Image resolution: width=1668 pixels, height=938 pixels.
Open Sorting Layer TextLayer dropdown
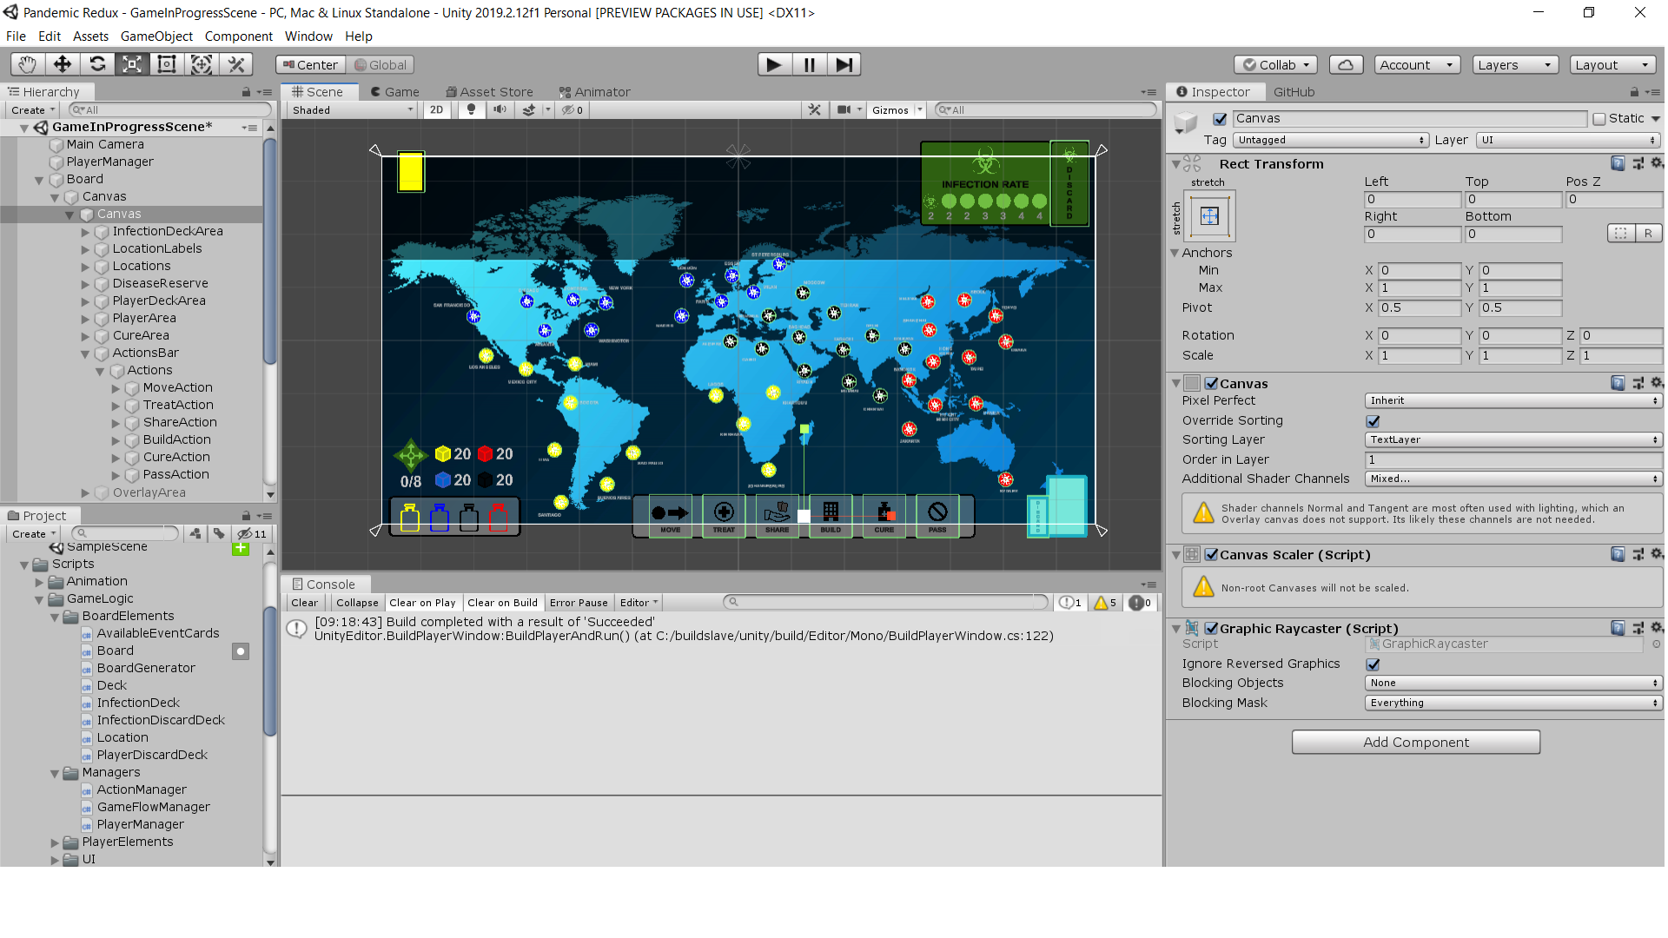(1513, 439)
